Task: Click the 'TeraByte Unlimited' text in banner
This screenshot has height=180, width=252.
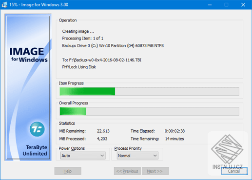Action: pyautogui.click(x=35, y=150)
